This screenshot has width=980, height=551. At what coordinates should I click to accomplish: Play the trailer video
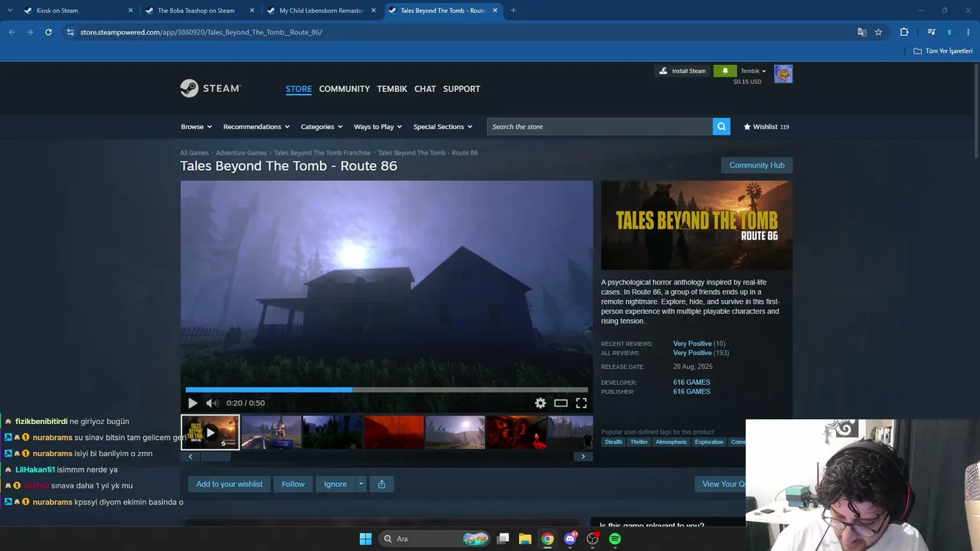(192, 403)
